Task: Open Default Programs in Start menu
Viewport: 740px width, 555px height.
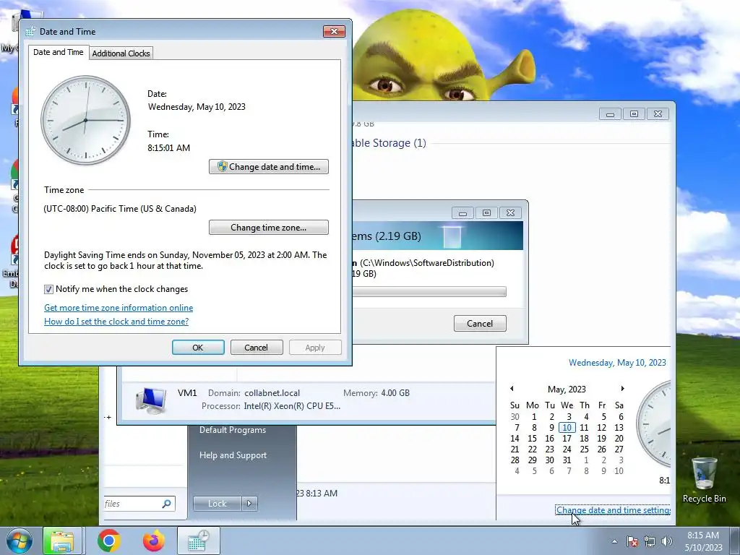Action: coord(233,430)
